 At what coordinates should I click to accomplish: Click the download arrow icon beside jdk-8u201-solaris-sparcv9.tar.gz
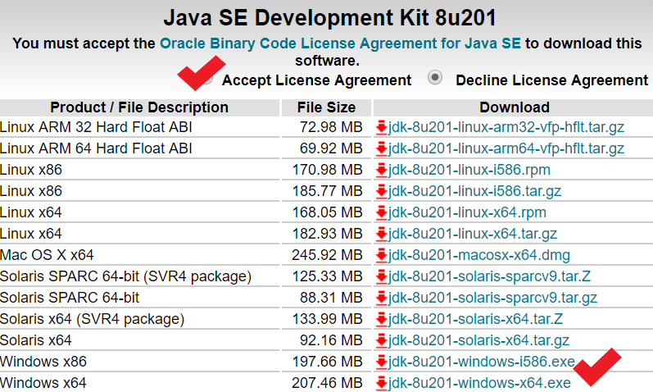tap(382, 298)
